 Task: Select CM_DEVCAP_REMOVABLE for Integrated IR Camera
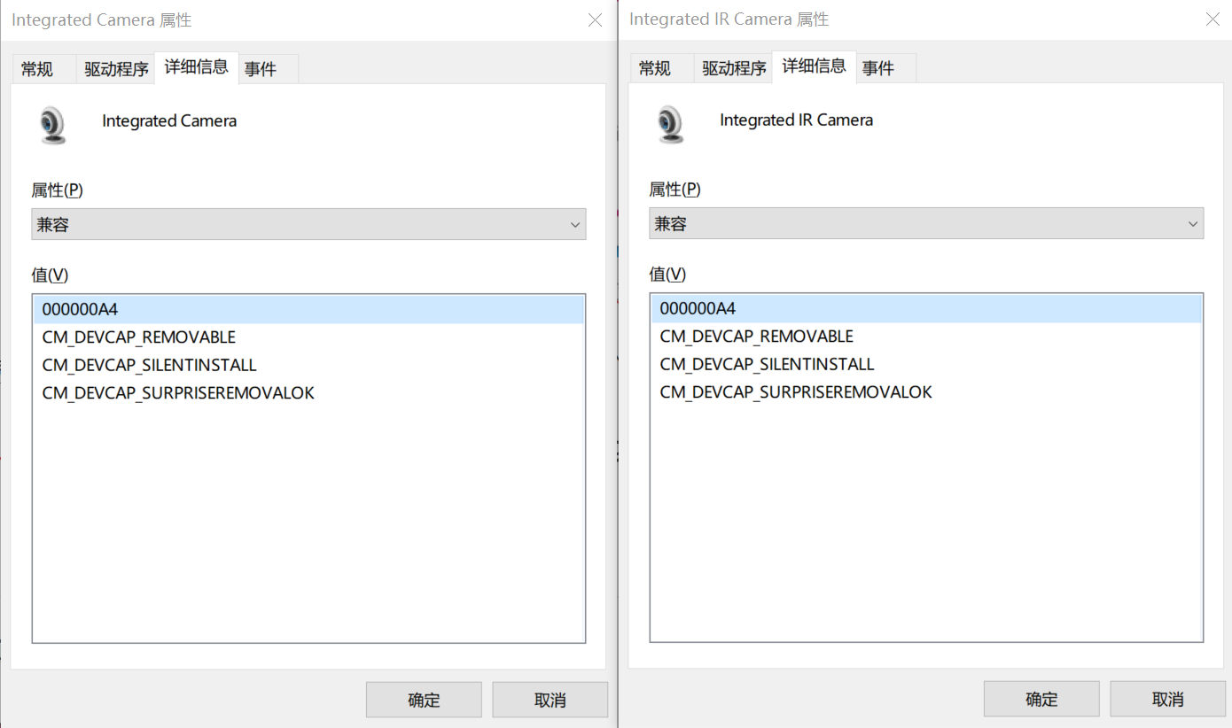click(x=755, y=336)
